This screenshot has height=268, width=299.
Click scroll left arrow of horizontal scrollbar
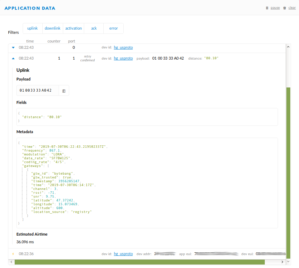pyautogui.click(x=12, y=262)
